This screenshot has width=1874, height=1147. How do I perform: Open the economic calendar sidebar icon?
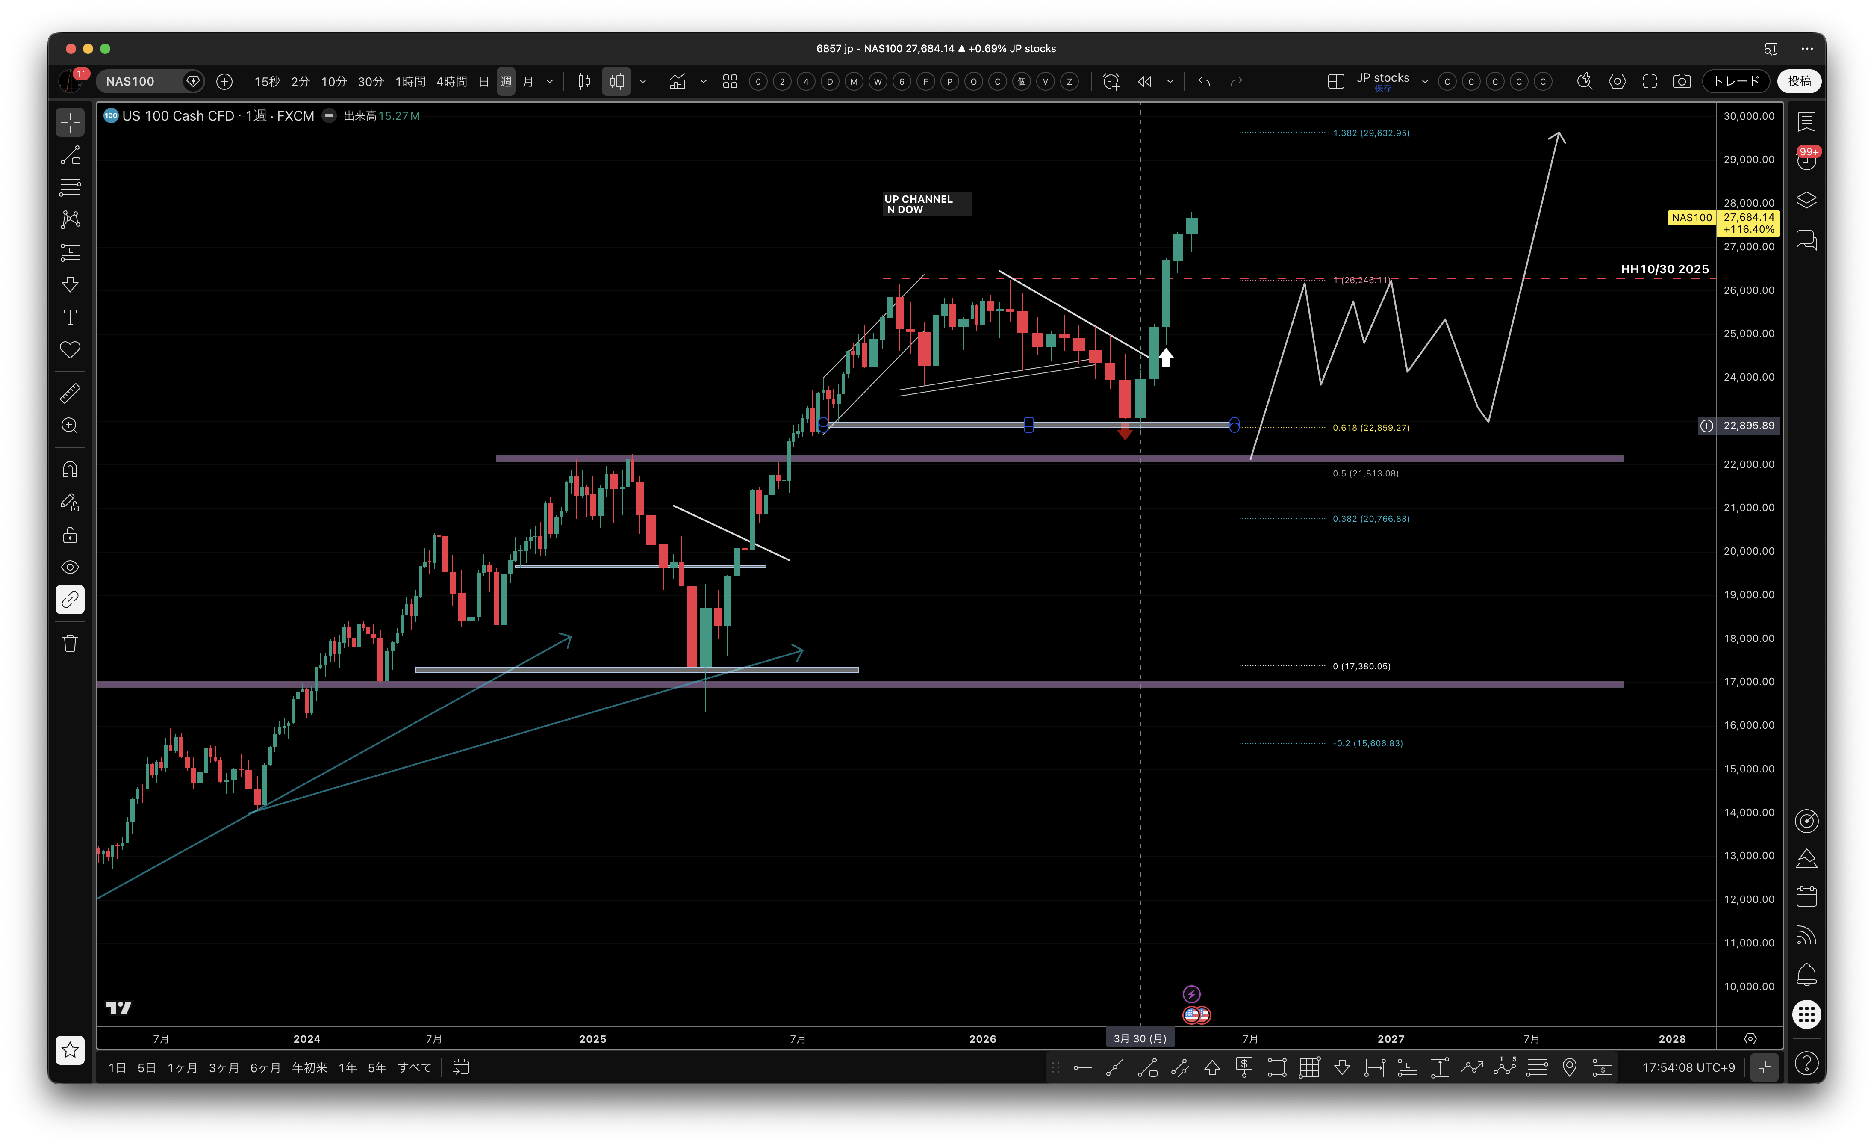click(x=1806, y=896)
